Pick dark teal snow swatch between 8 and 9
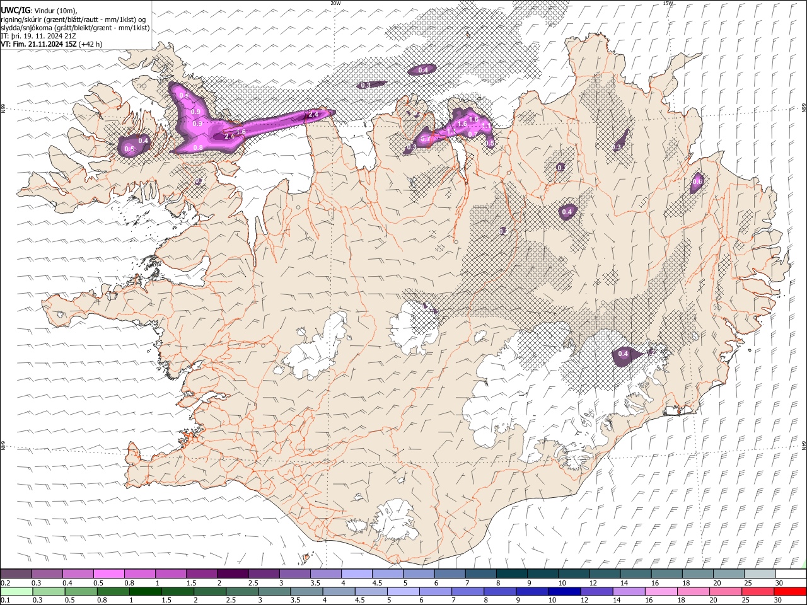The height and width of the screenshot is (605, 807). (x=512, y=573)
